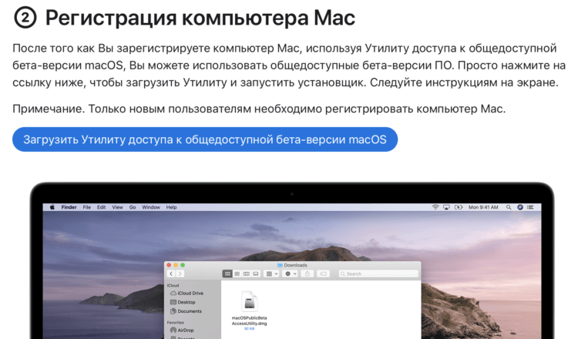The width and height of the screenshot is (578, 339).
Task: Click the iCloud section header in the Finder sidebar
Action: coord(173,285)
